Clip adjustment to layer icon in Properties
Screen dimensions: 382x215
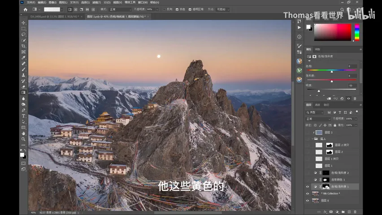point(329,99)
